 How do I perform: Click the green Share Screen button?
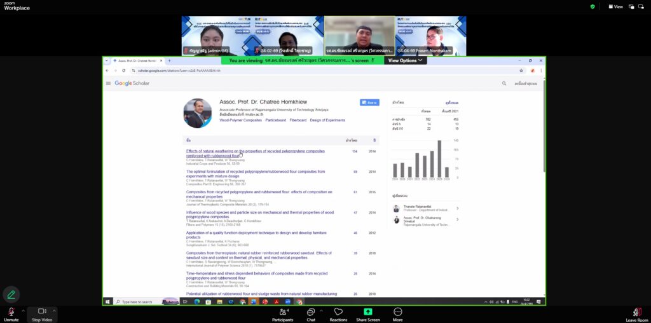(x=367, y=312)
